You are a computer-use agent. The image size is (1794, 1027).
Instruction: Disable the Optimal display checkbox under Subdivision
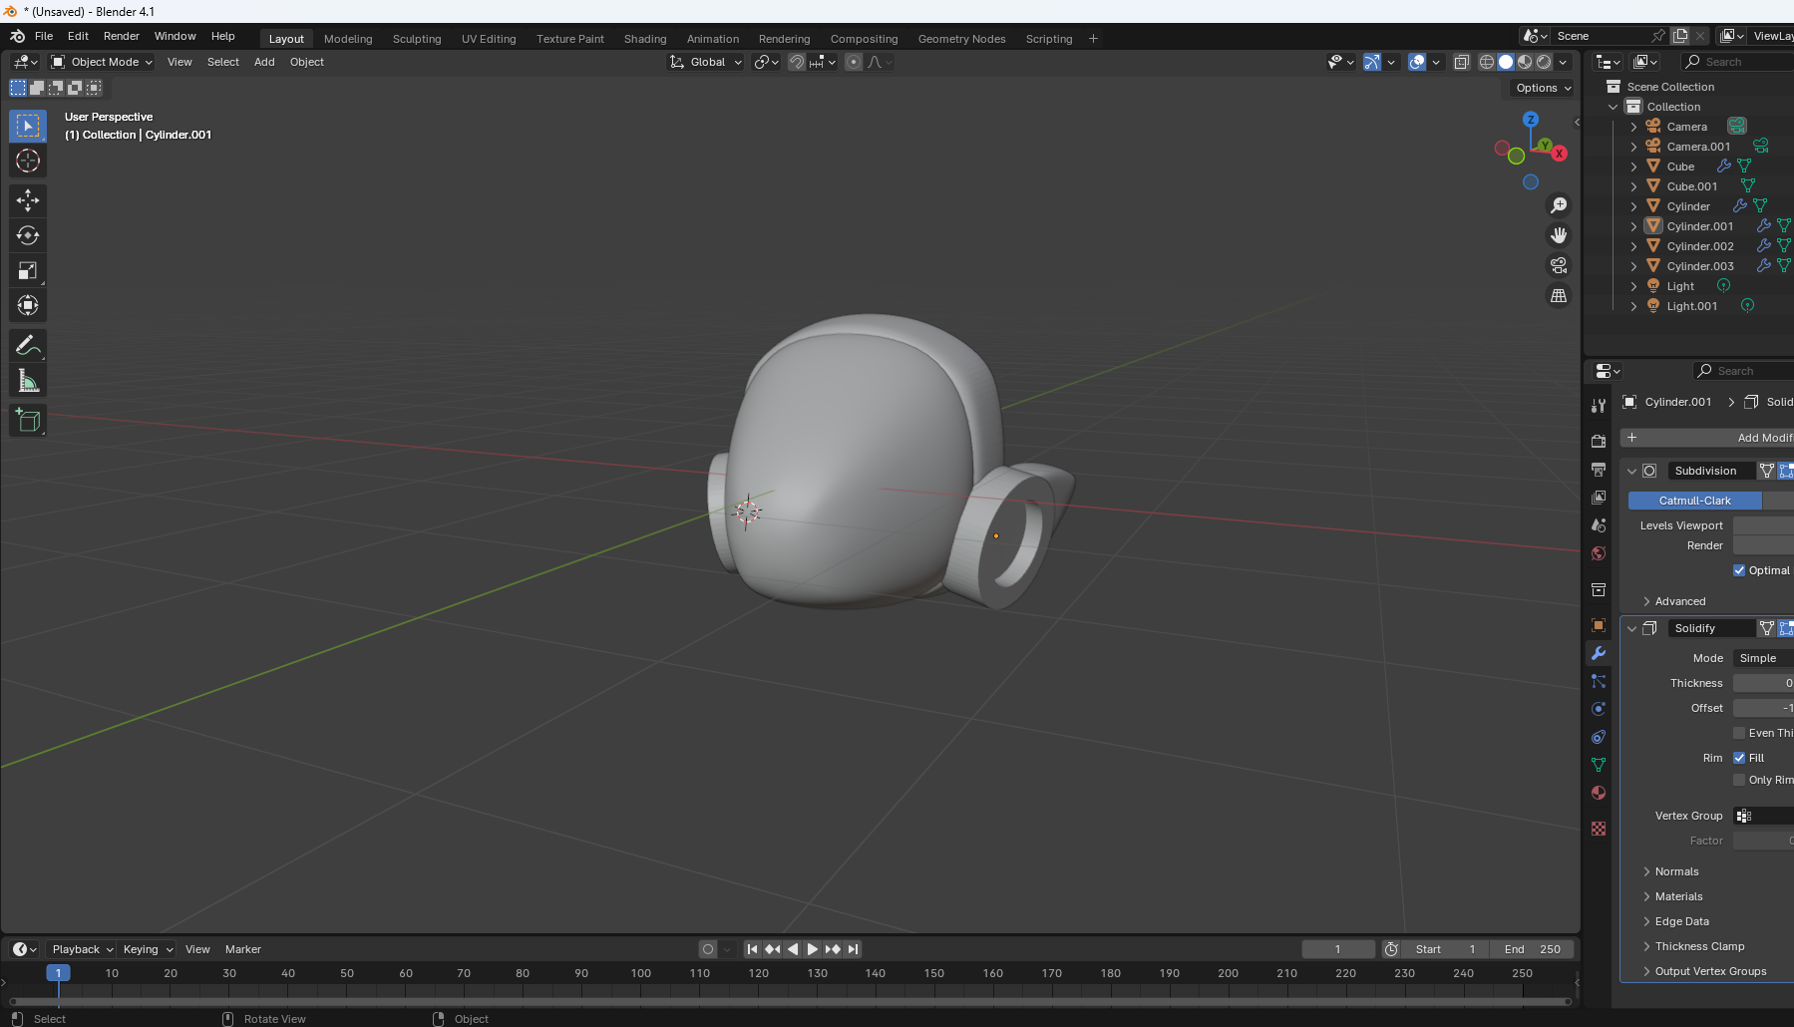[x=1739, y=569]
